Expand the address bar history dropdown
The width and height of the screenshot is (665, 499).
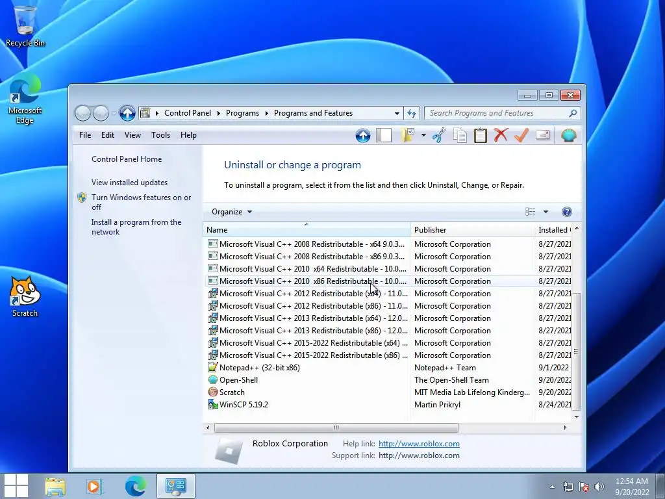397,113
